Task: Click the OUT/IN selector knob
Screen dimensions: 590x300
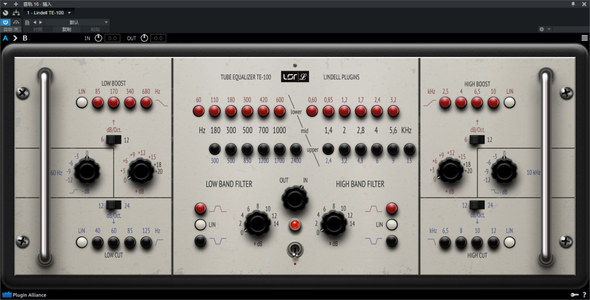Action: [x=294, y=198]
